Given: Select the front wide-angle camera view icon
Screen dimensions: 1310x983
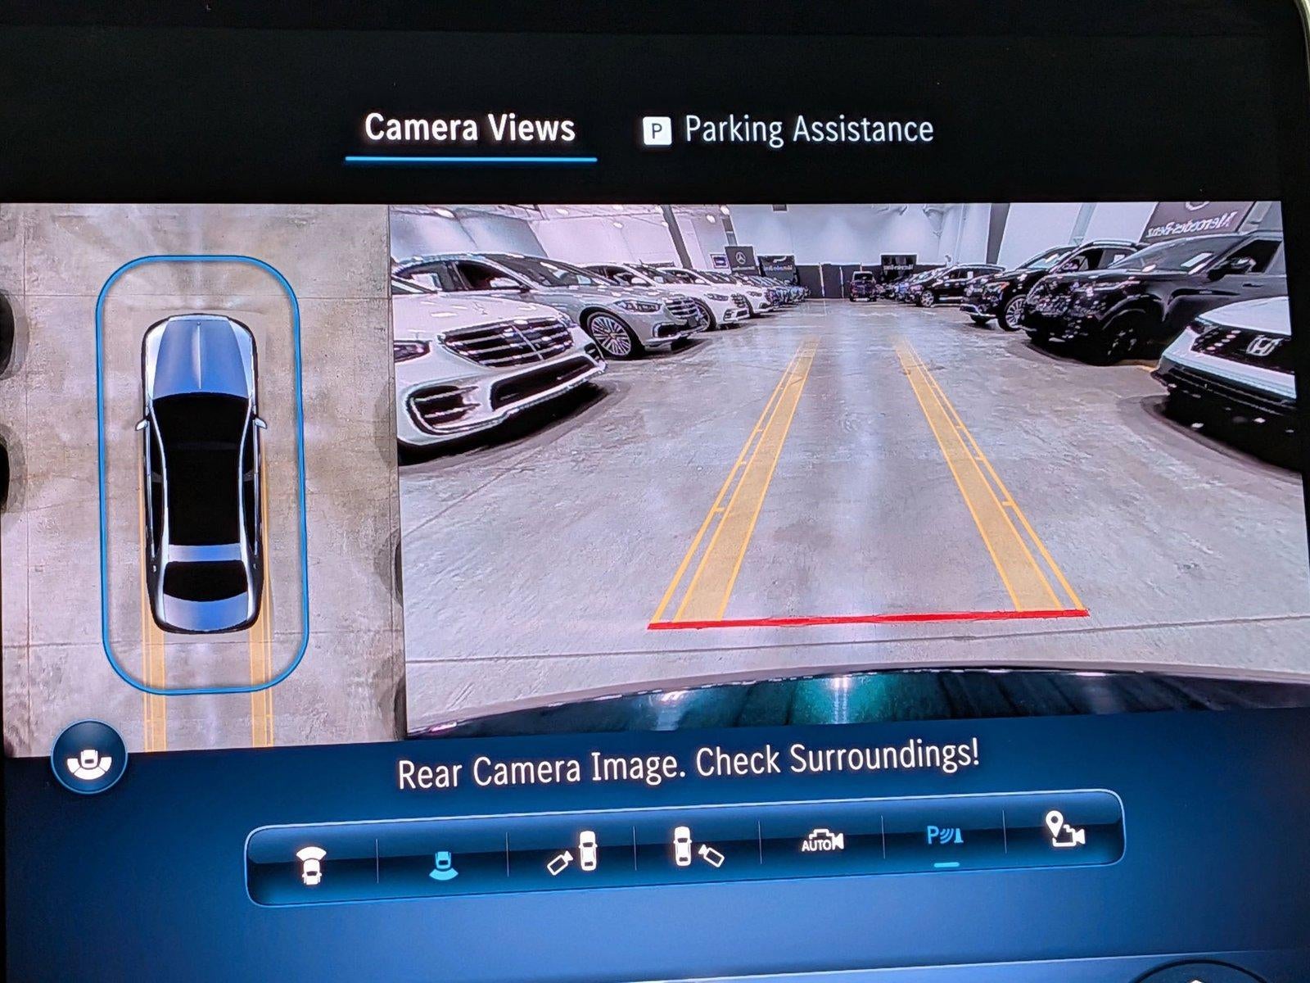Looking at the screenshot, I should click(312, 864).
